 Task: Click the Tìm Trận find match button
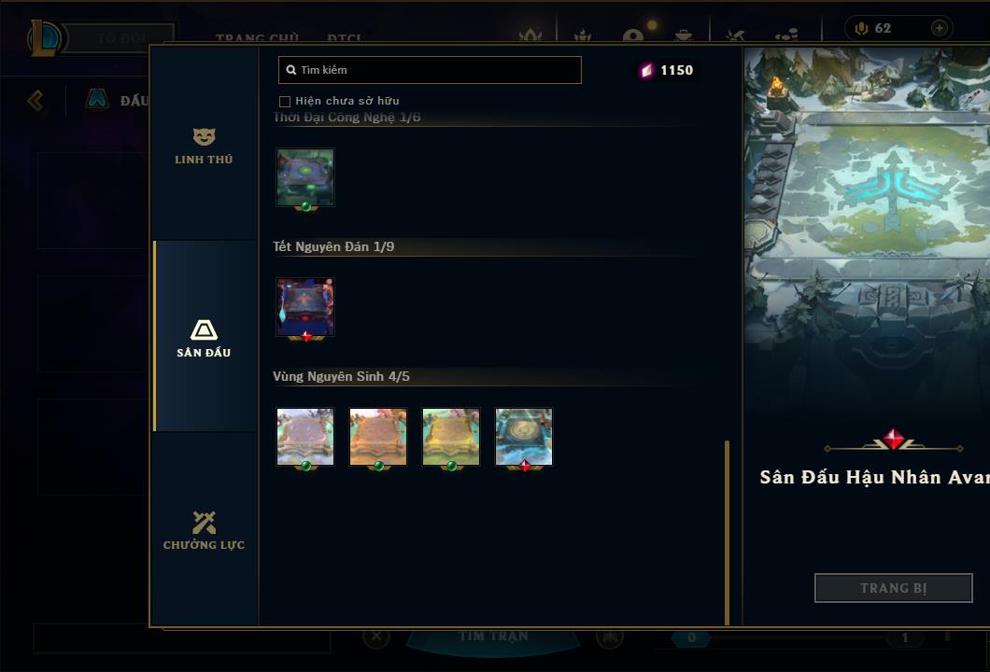pyautogui.click(x=492, y=637)
